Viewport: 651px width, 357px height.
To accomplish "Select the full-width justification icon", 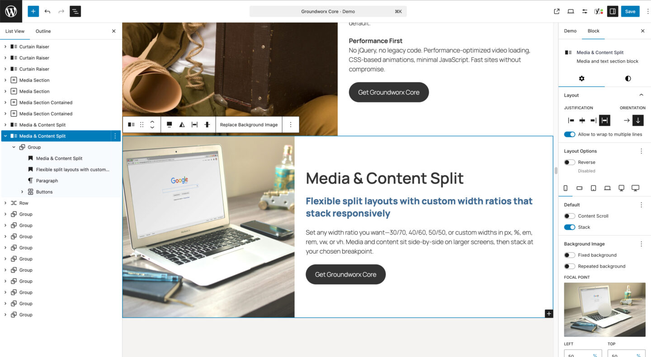I will [604, 121].
